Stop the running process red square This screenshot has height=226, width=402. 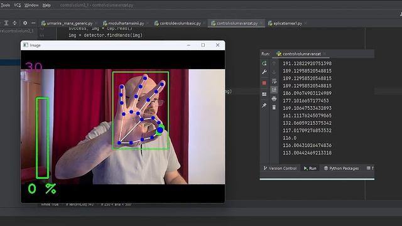click(x=264, y=83)
